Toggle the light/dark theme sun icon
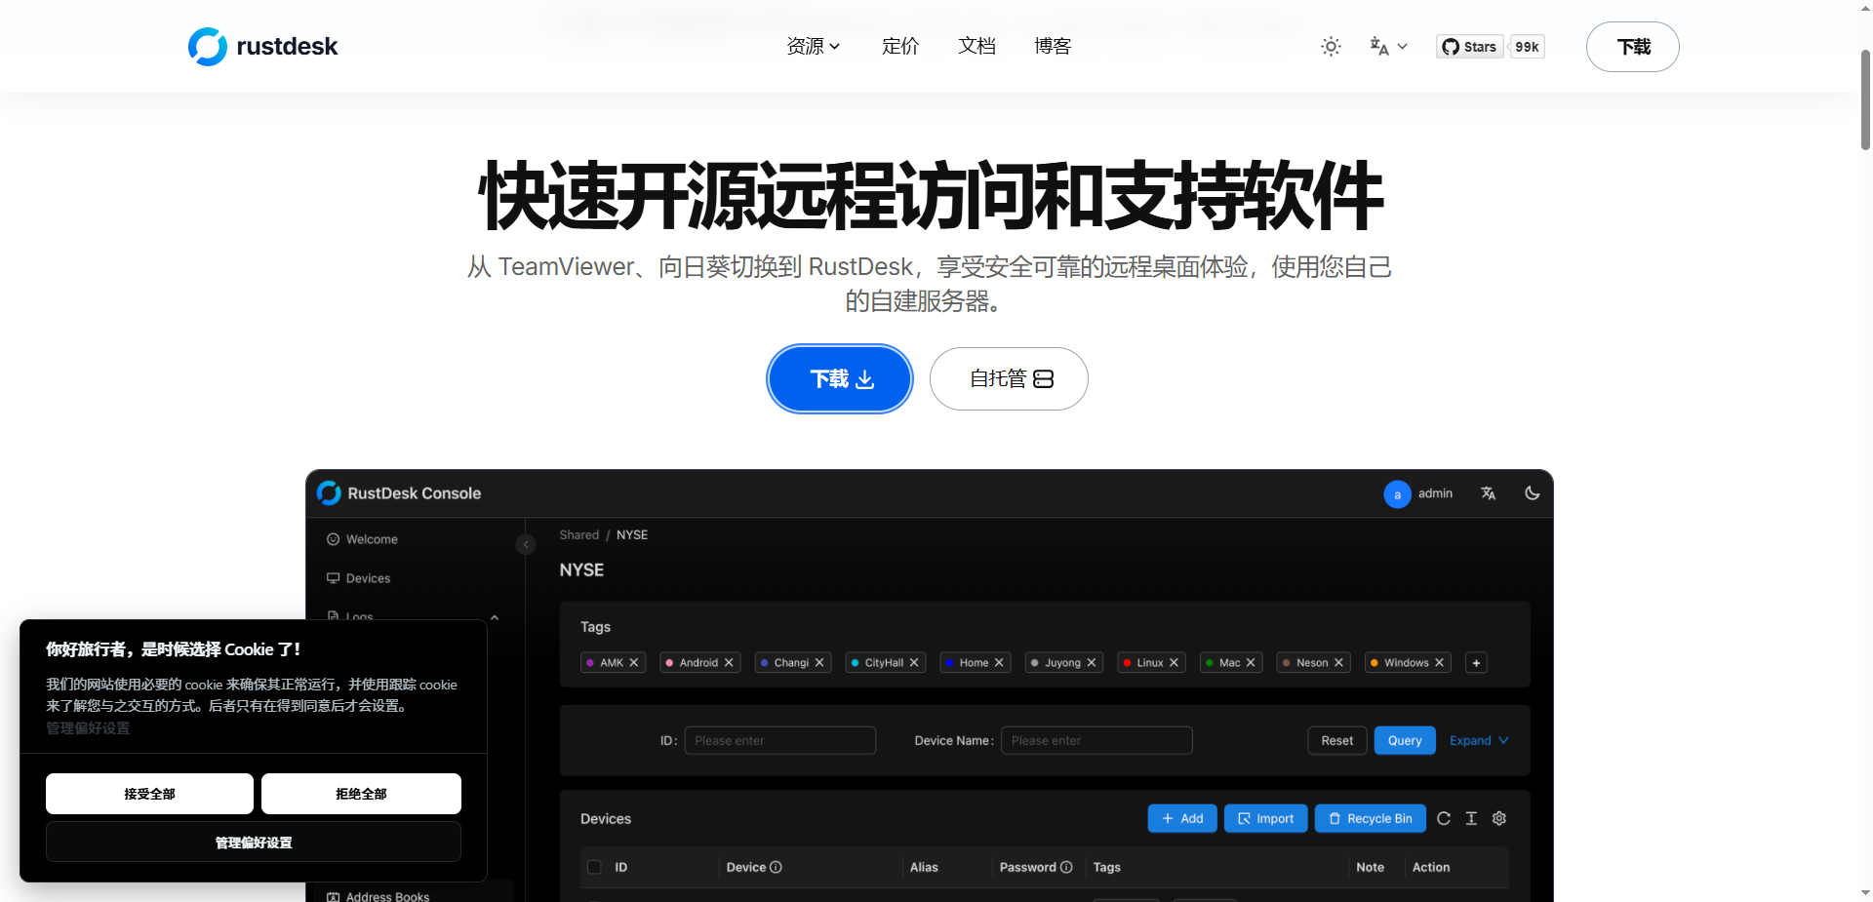Image resolution: width=1873 pixels, height=902 pixels. click(1331, 46)
